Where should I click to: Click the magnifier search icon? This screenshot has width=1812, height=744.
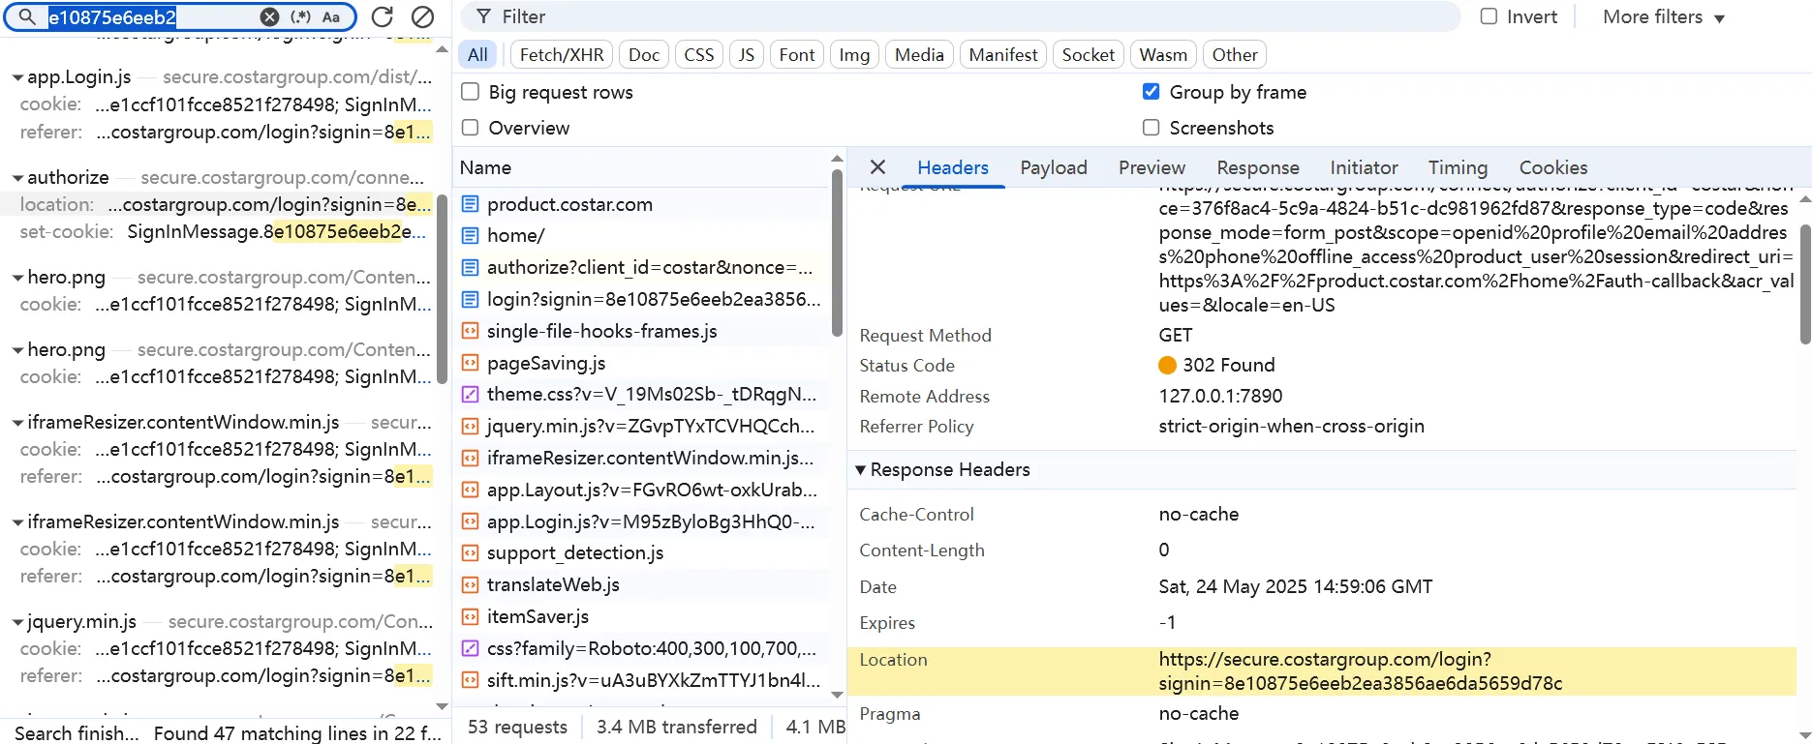pyautogui.click(x=28, y=16)
